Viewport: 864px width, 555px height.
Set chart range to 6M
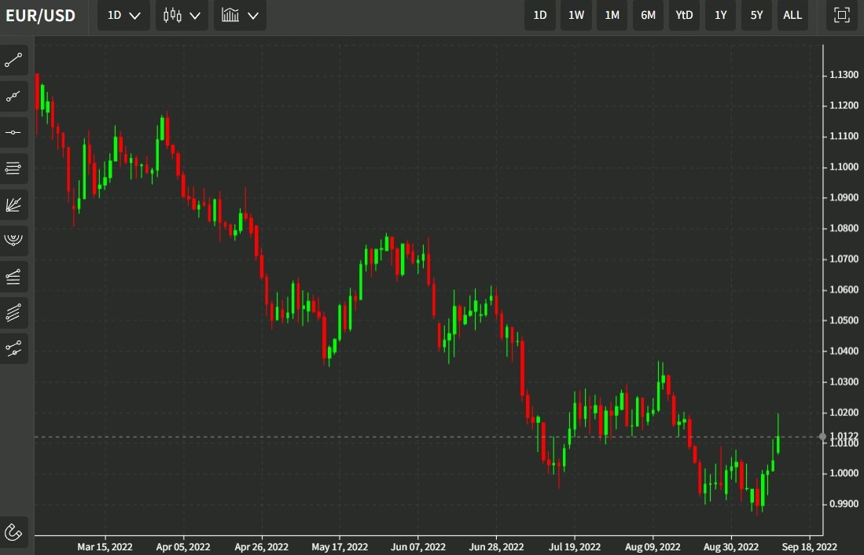pyautogui.click(x=648, y=15)
